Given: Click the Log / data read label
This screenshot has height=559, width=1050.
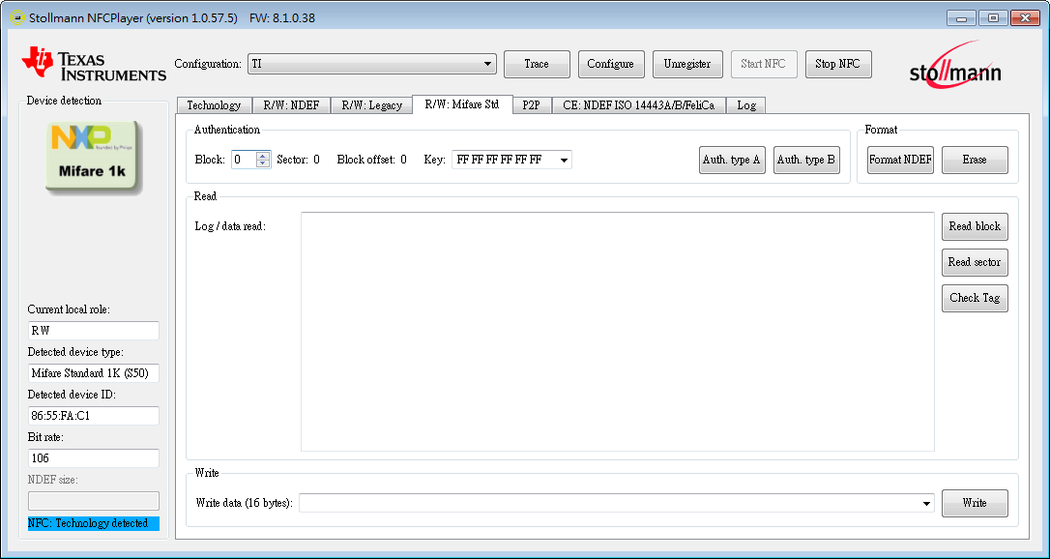Looking at the screenshot, I should click(230, 226).
